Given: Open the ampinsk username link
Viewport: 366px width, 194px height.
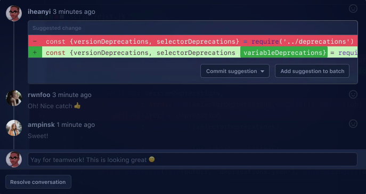Looking at the screenshot, I should 41,125.
